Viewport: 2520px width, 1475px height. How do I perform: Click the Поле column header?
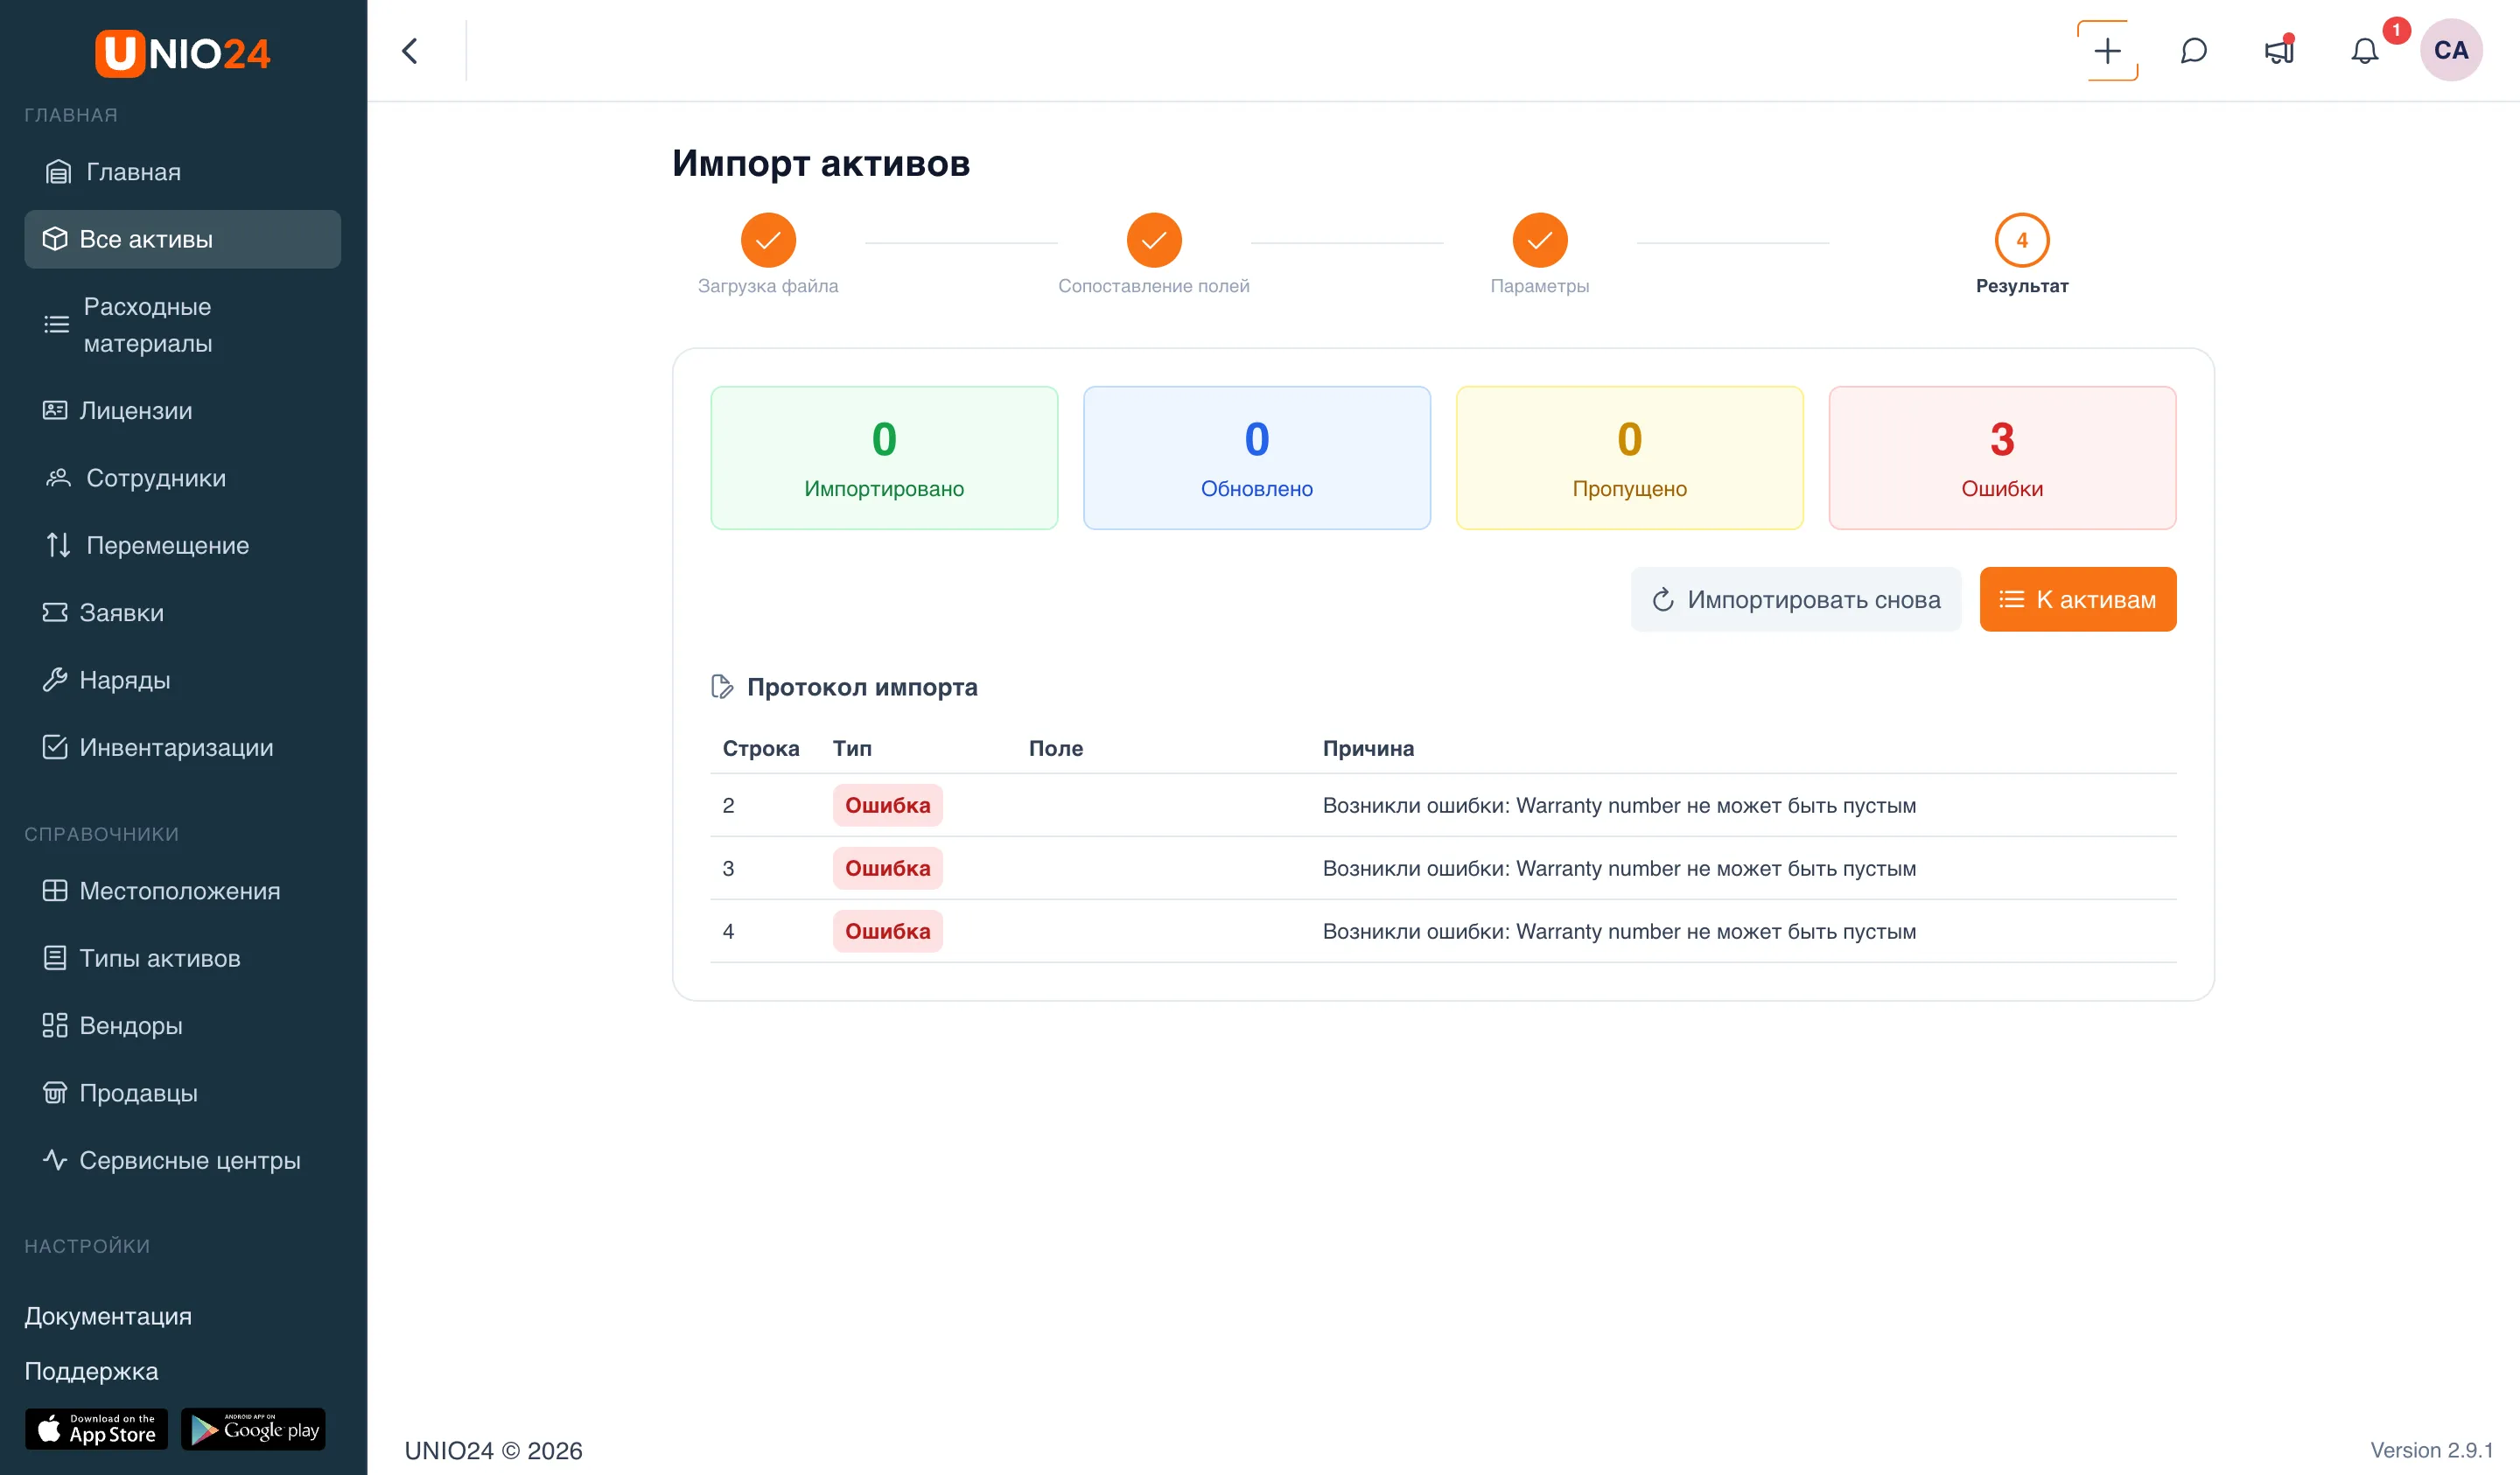(x=1056, y=748)
